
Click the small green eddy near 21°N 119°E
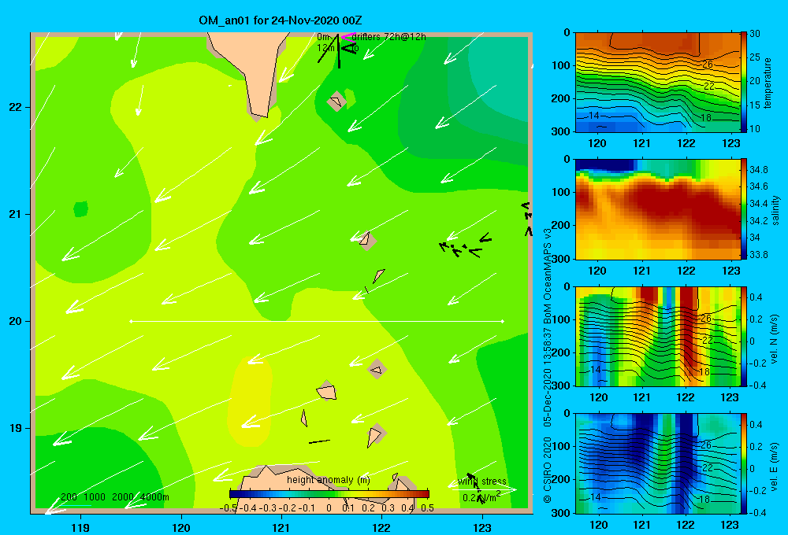click(81, 208)
